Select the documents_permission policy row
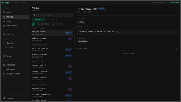The width and height of the screenshot is (181, 102). 52,95
